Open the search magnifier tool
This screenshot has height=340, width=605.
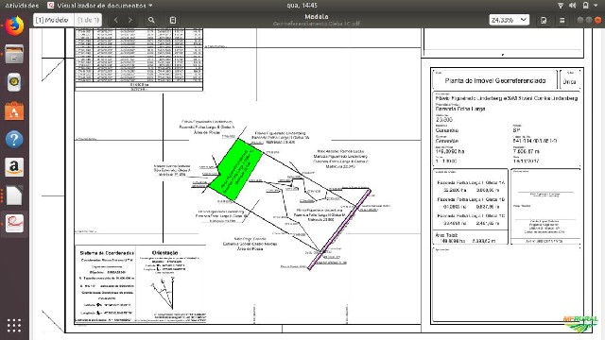tap(151, 20)
